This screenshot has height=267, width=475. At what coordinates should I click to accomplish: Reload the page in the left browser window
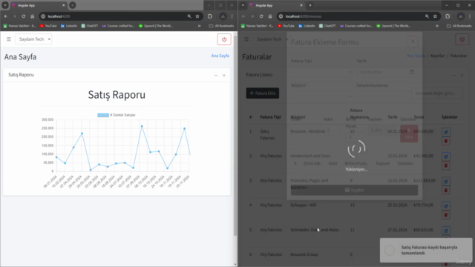(23, 16)
